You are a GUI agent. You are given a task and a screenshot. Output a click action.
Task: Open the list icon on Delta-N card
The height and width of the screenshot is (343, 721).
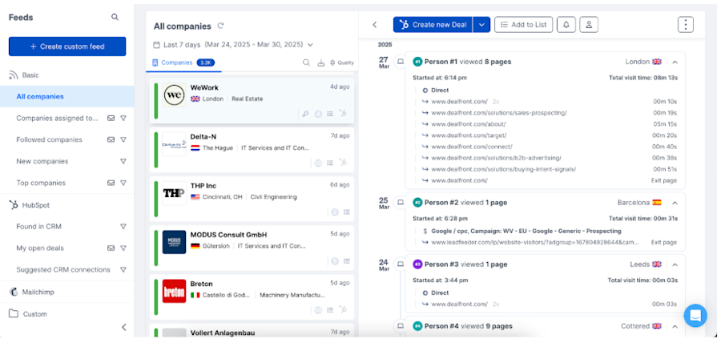(330, 163)
